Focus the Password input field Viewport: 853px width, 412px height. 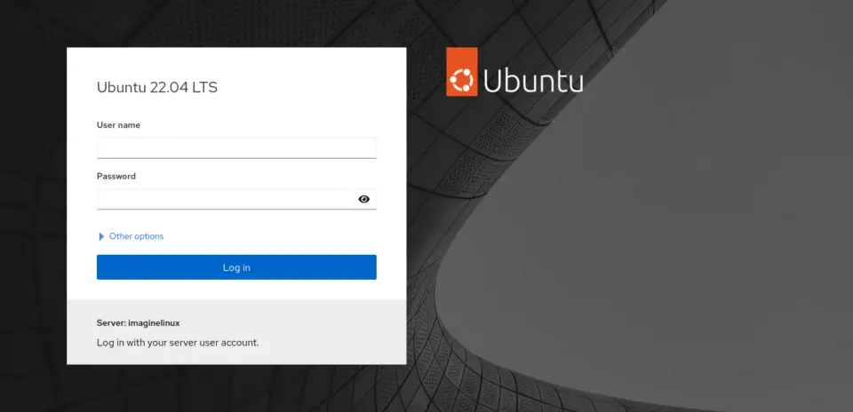click(225, 200)
